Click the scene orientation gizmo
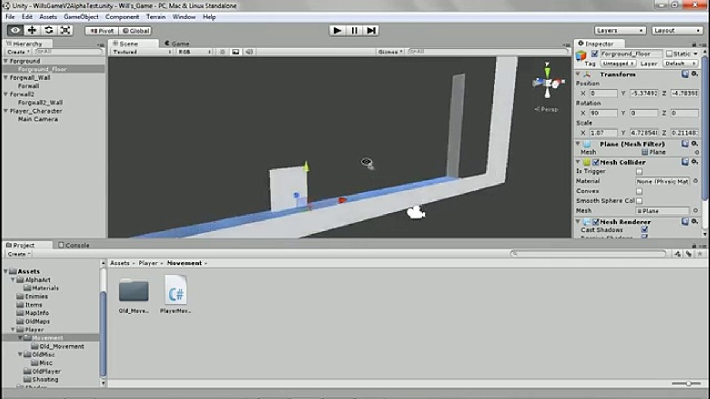710x399 pixels. [x=547, y=82]
